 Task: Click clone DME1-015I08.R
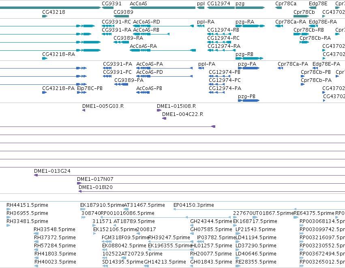tap(176, 106)
